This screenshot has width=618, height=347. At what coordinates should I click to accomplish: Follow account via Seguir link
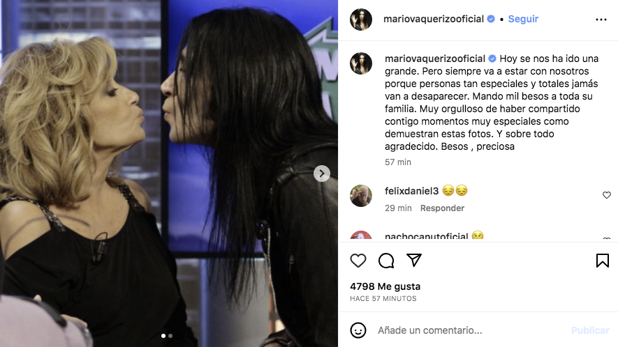point(523,19)
